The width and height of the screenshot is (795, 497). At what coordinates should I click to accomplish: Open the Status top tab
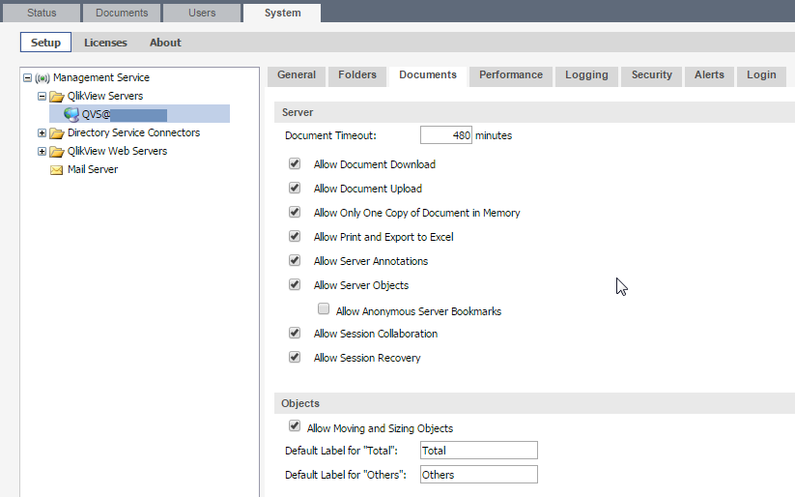pos(42,13)
